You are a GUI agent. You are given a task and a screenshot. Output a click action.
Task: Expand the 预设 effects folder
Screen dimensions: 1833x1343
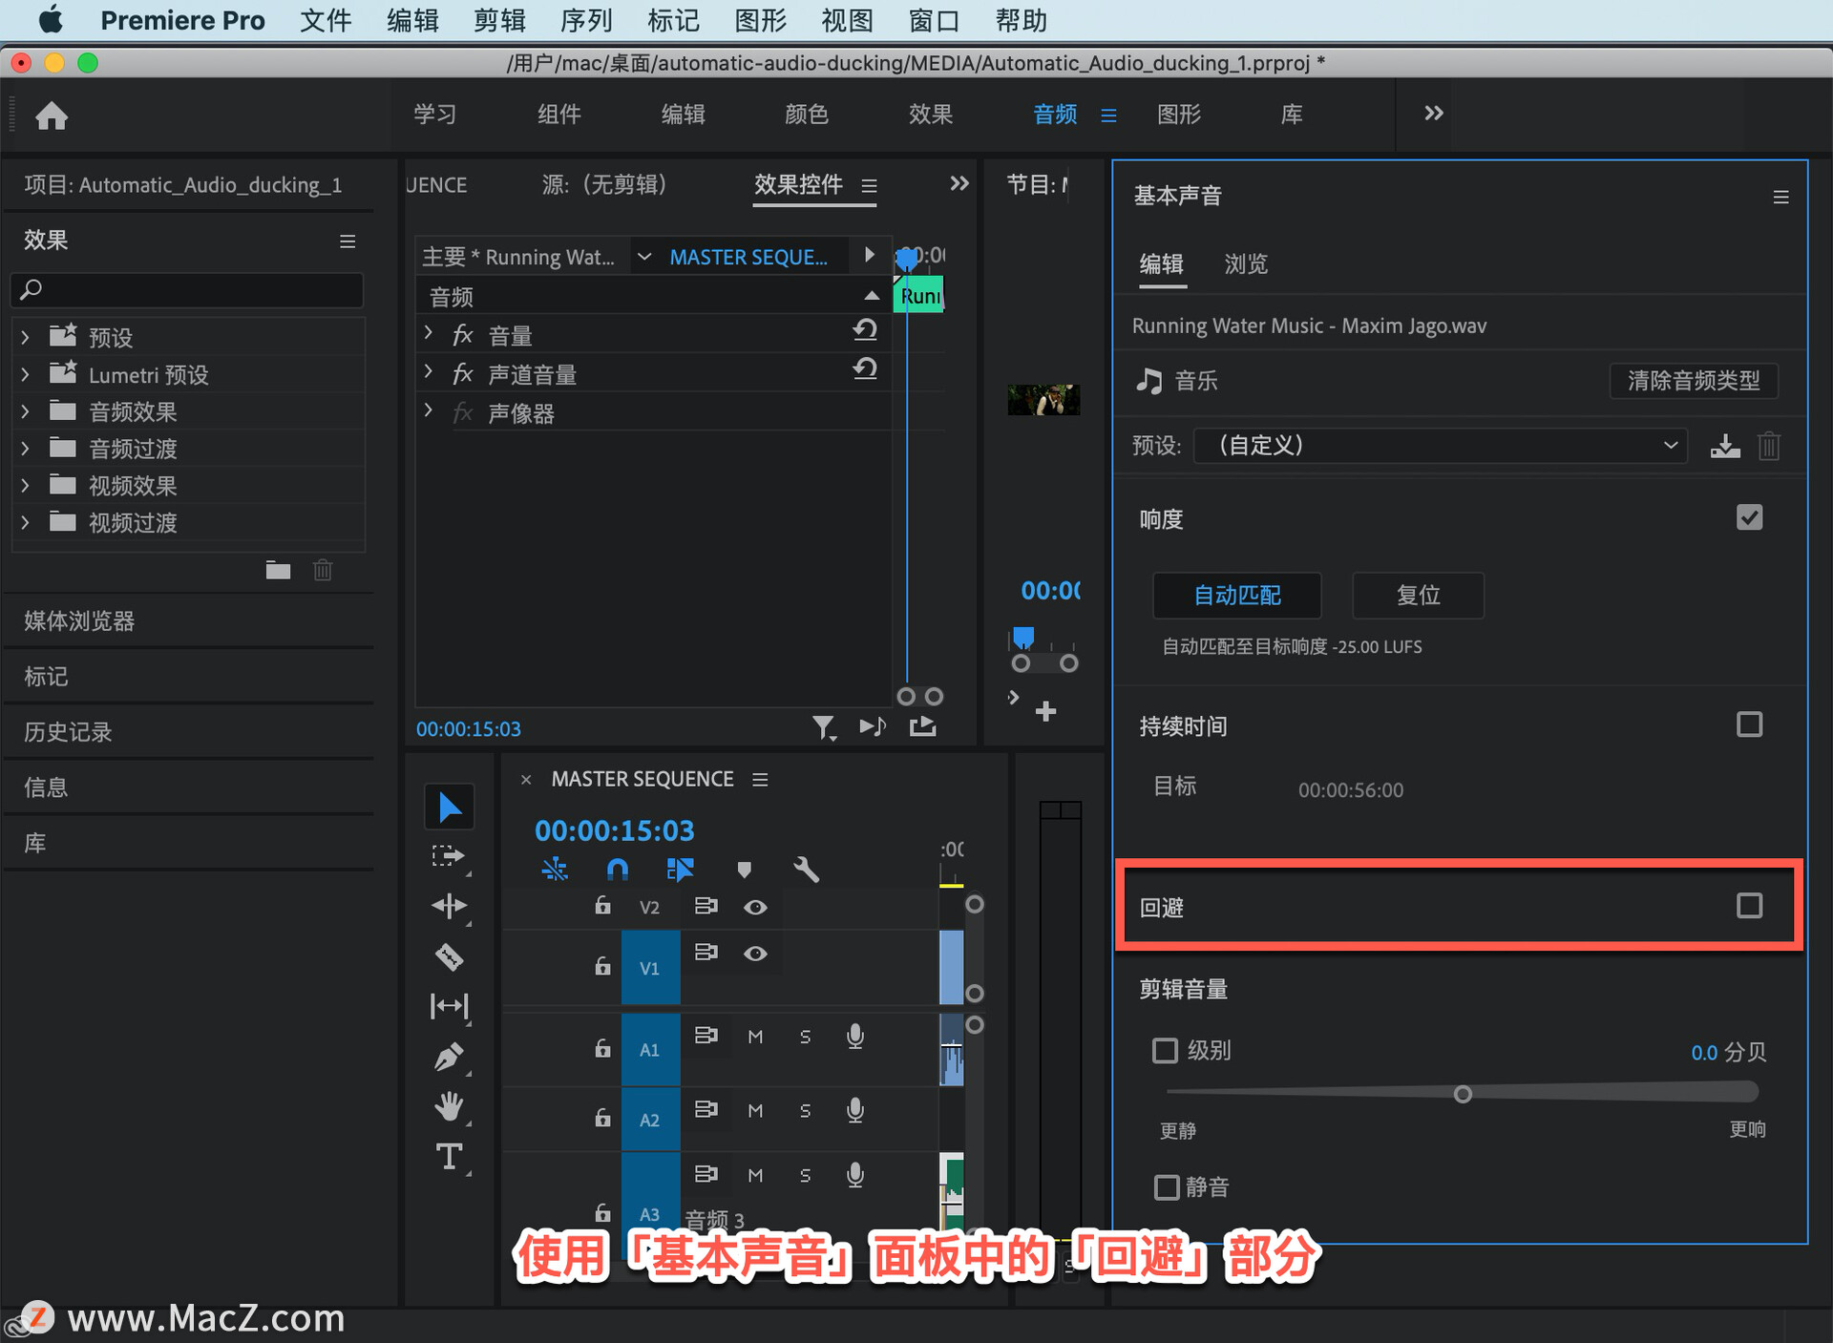[26, 337]
